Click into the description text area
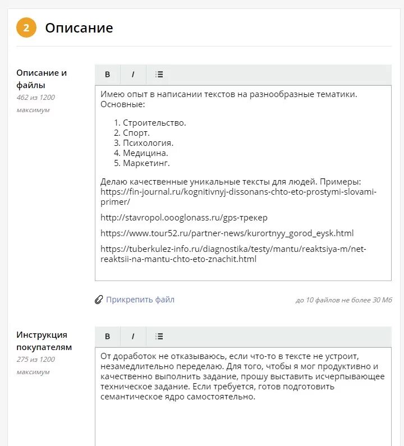This screenshot has width=404, height=446. coord(244,183)
